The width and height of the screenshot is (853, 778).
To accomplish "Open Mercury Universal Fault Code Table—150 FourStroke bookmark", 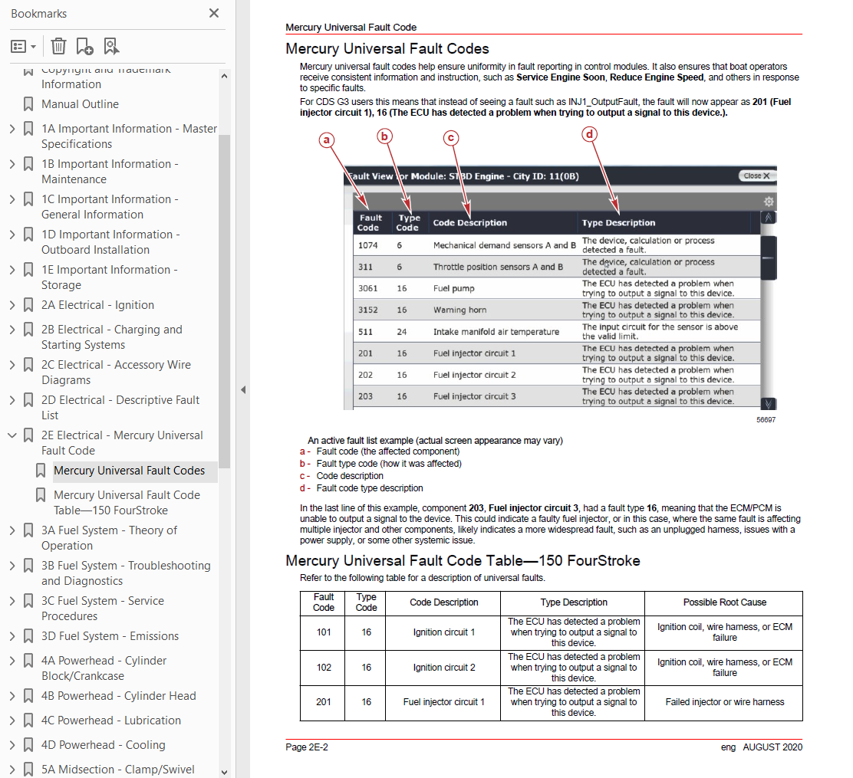I will [x=127, y=502].
